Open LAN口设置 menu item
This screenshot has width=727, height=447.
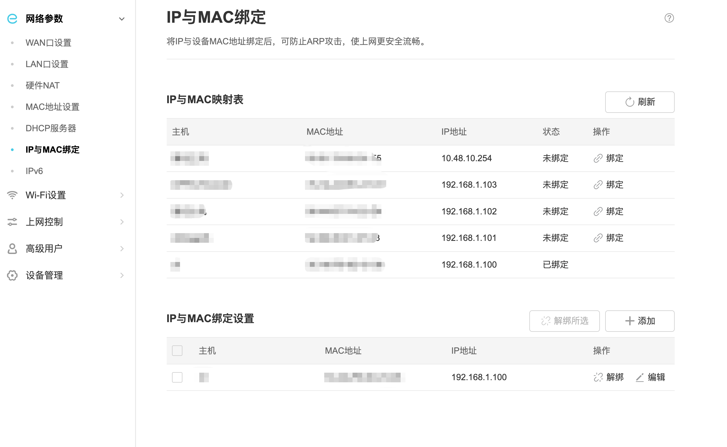[x=47, y=64]
